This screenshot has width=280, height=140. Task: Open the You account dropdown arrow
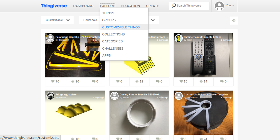click(x=233, y=6)
